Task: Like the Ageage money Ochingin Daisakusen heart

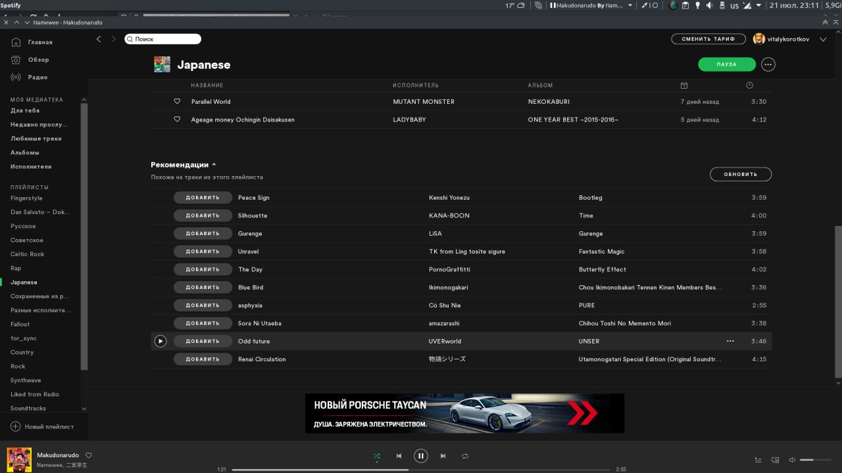Action: [177, 120]
